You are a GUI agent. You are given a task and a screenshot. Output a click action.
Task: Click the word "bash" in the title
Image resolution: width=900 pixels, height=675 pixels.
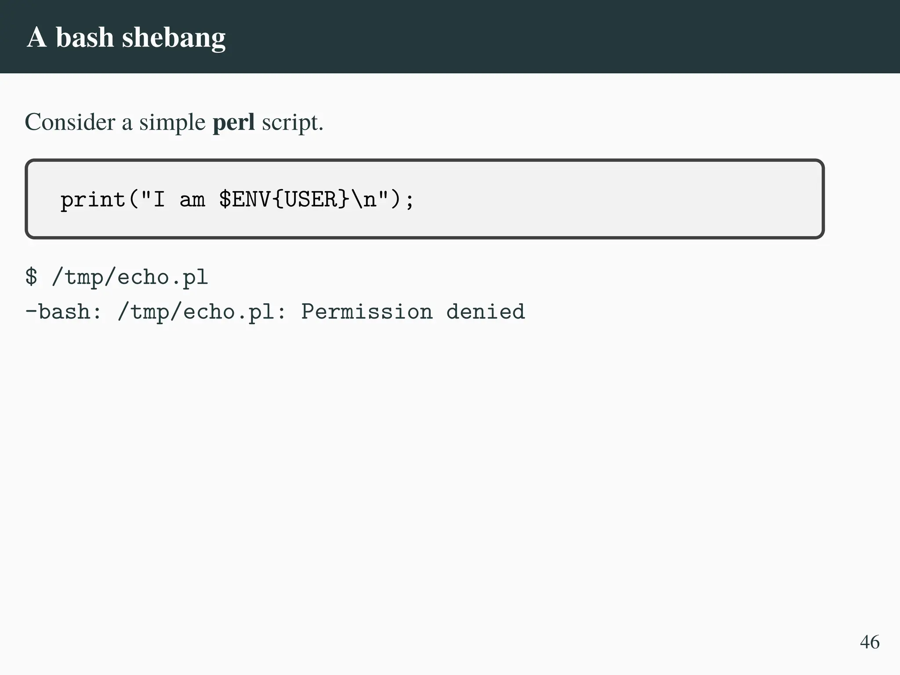coord(84,37)
